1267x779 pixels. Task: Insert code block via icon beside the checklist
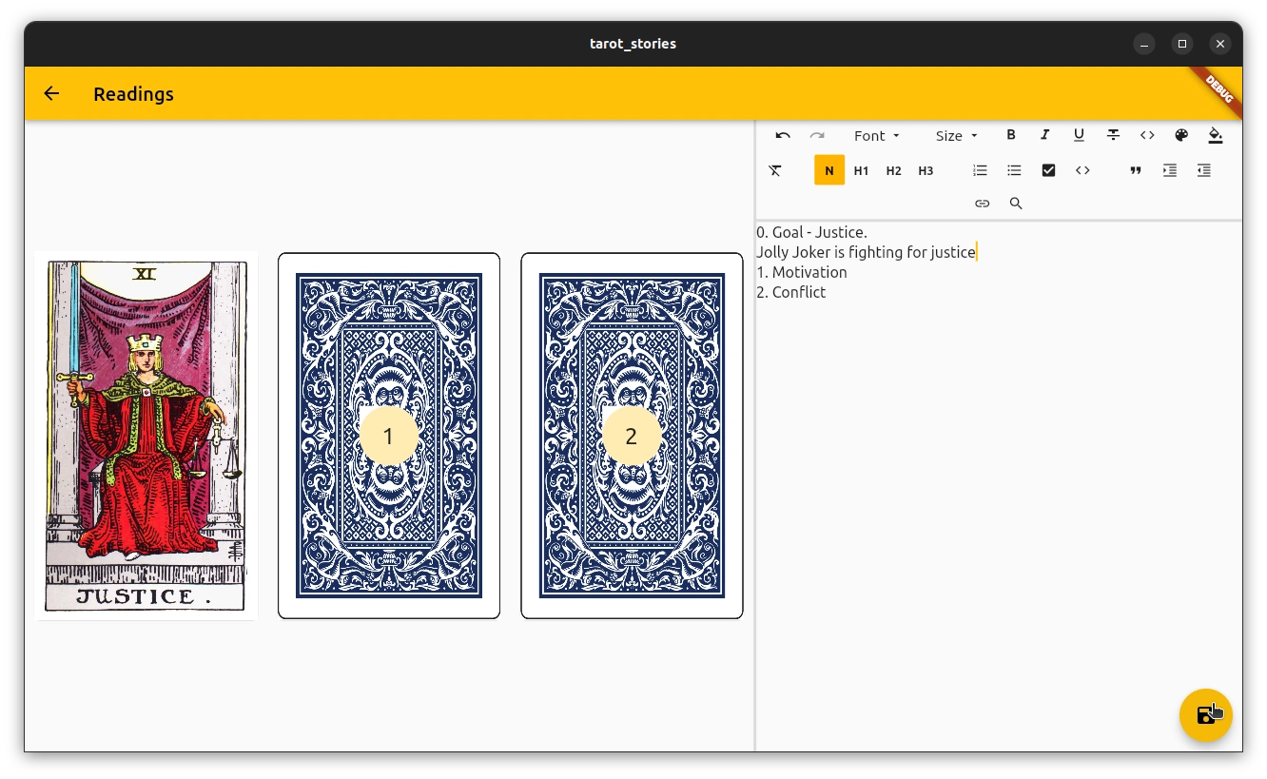pyautogui.click(x=1082, y=170)
